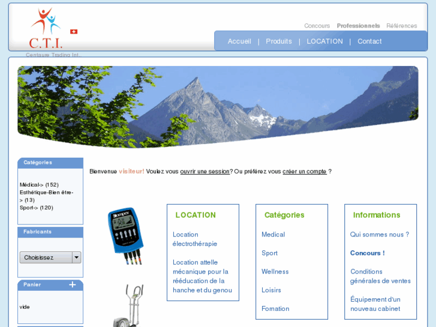Click the C.T.I. logo

click(x=46, y=28)
